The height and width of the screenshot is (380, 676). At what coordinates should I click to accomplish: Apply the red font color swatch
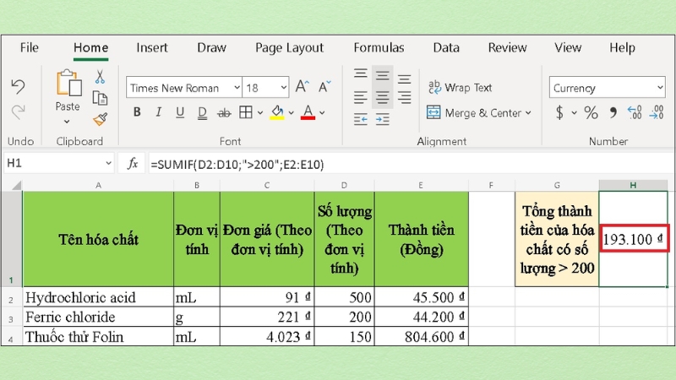(x=308, y=112)
